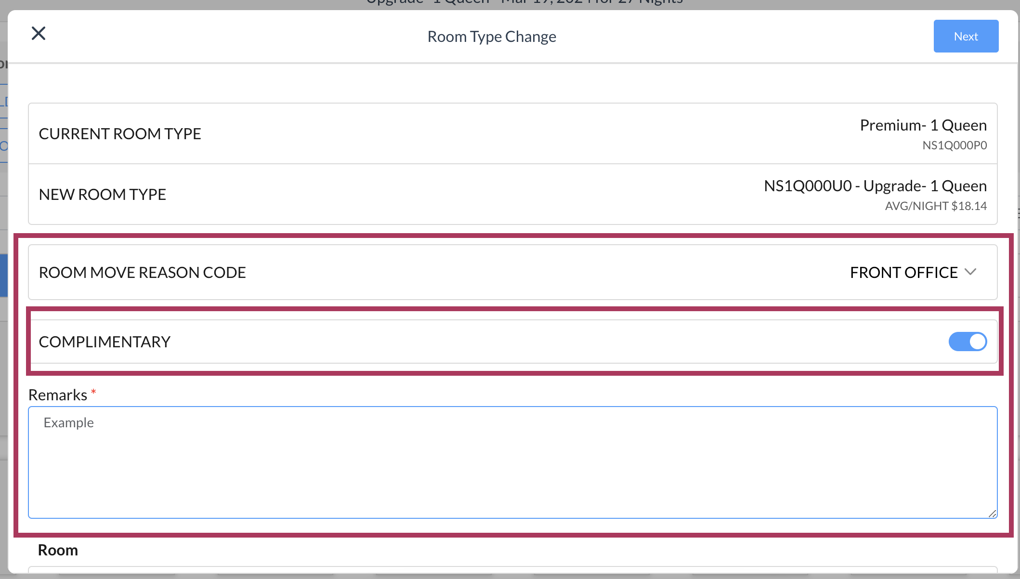Screen dimensions: 1020x579
Task: Click the NS1Q000P0 room code
Action: [x=955, y=145]
